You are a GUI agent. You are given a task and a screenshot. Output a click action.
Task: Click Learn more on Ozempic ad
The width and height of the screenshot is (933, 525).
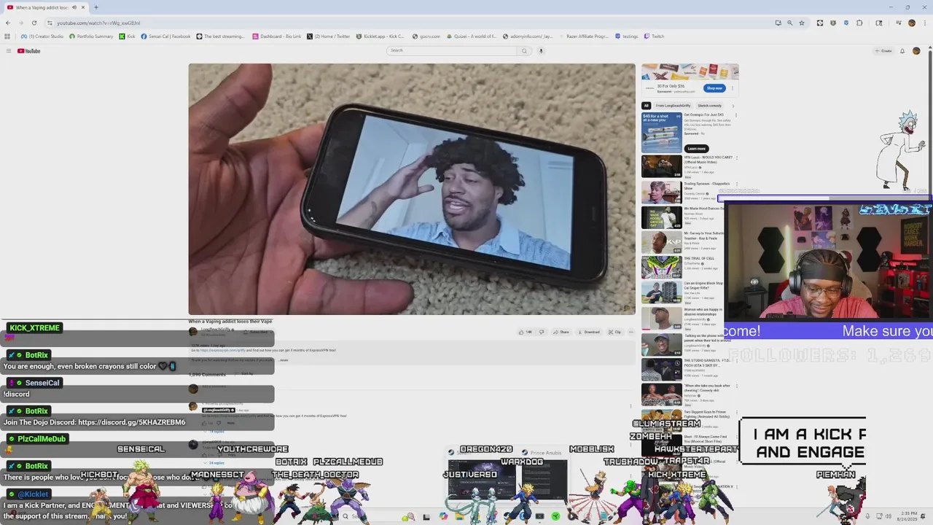(x=696, y=149)
